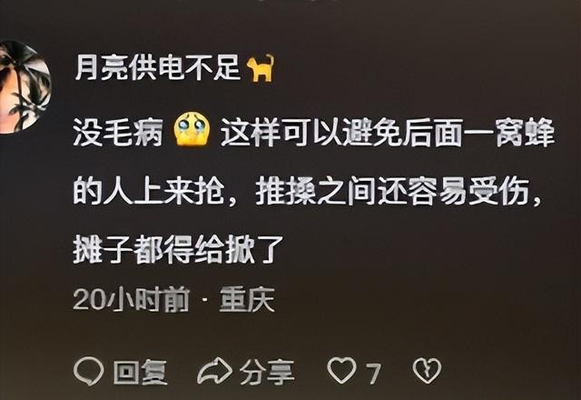Tap the 20小时前 timestamp
Screen dimensions: 581x400
(x=132, y=299)
